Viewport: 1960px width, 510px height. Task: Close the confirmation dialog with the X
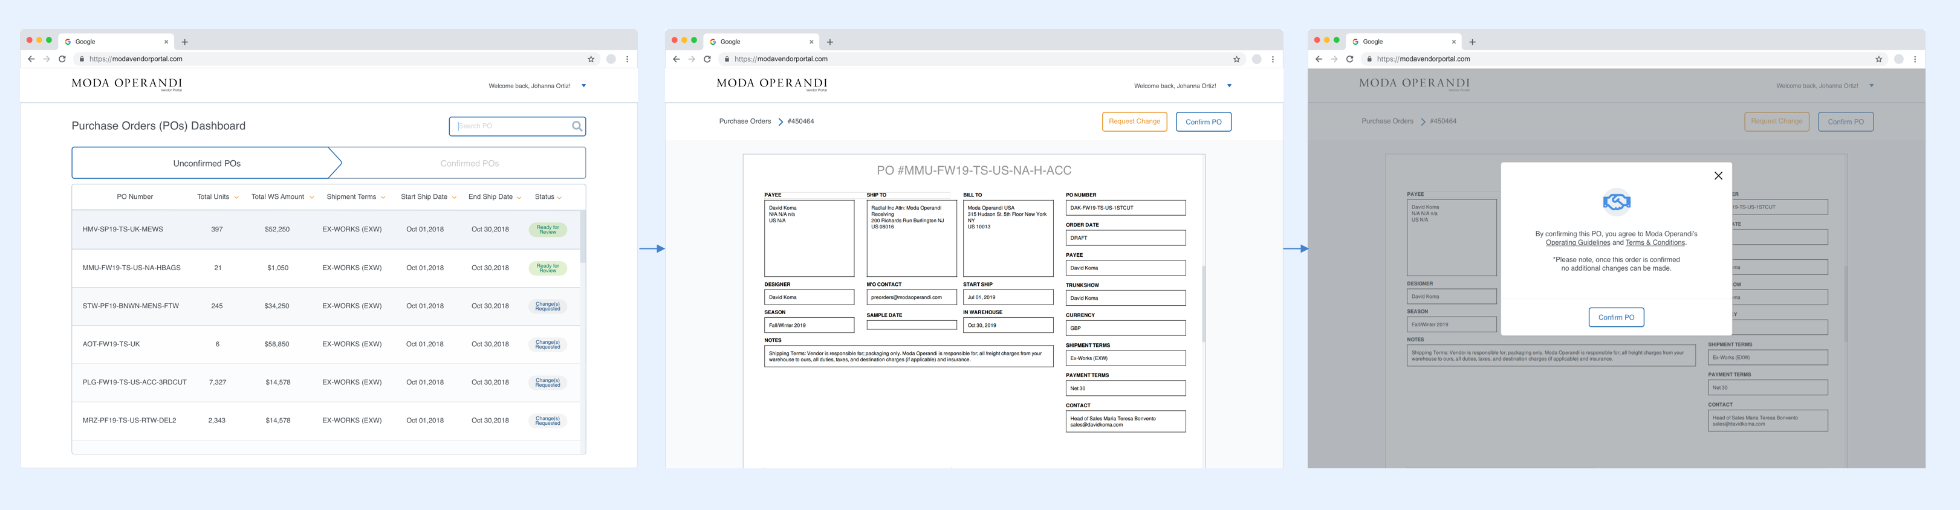click(1718, 176)
